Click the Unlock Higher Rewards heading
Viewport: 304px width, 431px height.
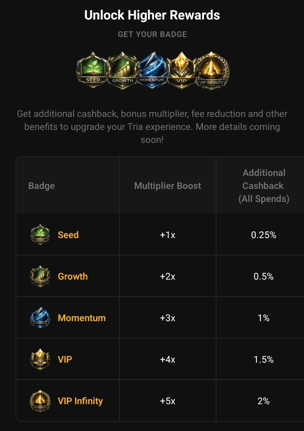pos(152,15)
